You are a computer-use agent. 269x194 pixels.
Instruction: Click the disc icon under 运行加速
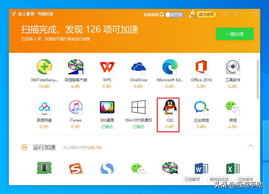[170, 168]
